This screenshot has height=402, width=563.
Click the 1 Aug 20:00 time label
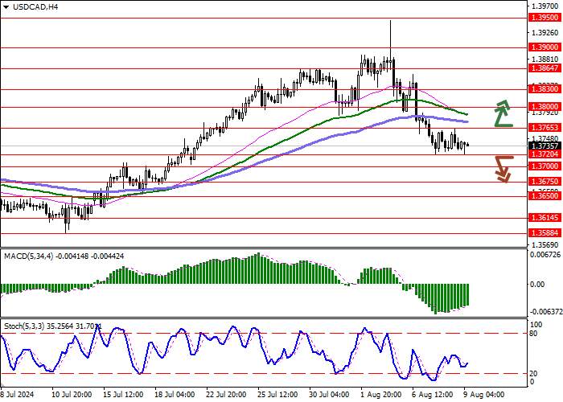click(380, 395)
